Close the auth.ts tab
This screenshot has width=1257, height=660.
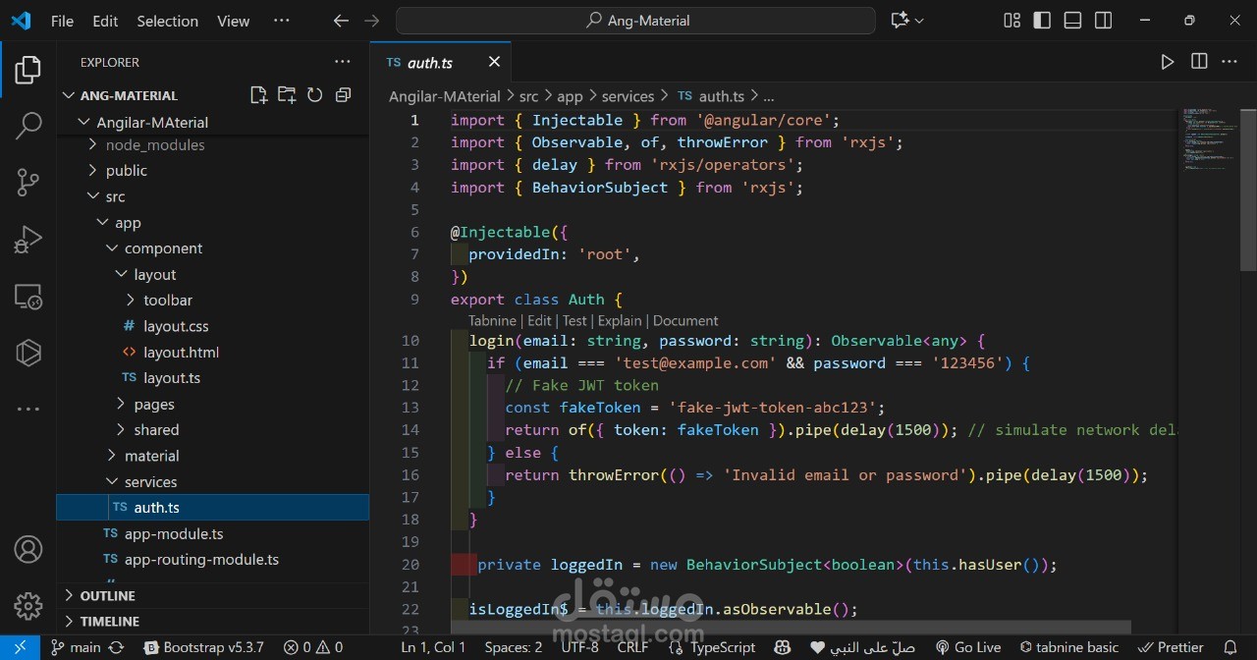(494, 62)
